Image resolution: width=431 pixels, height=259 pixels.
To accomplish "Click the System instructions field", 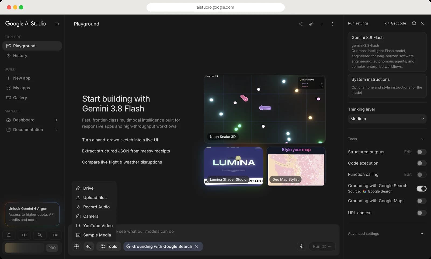I will click(387, 86).
